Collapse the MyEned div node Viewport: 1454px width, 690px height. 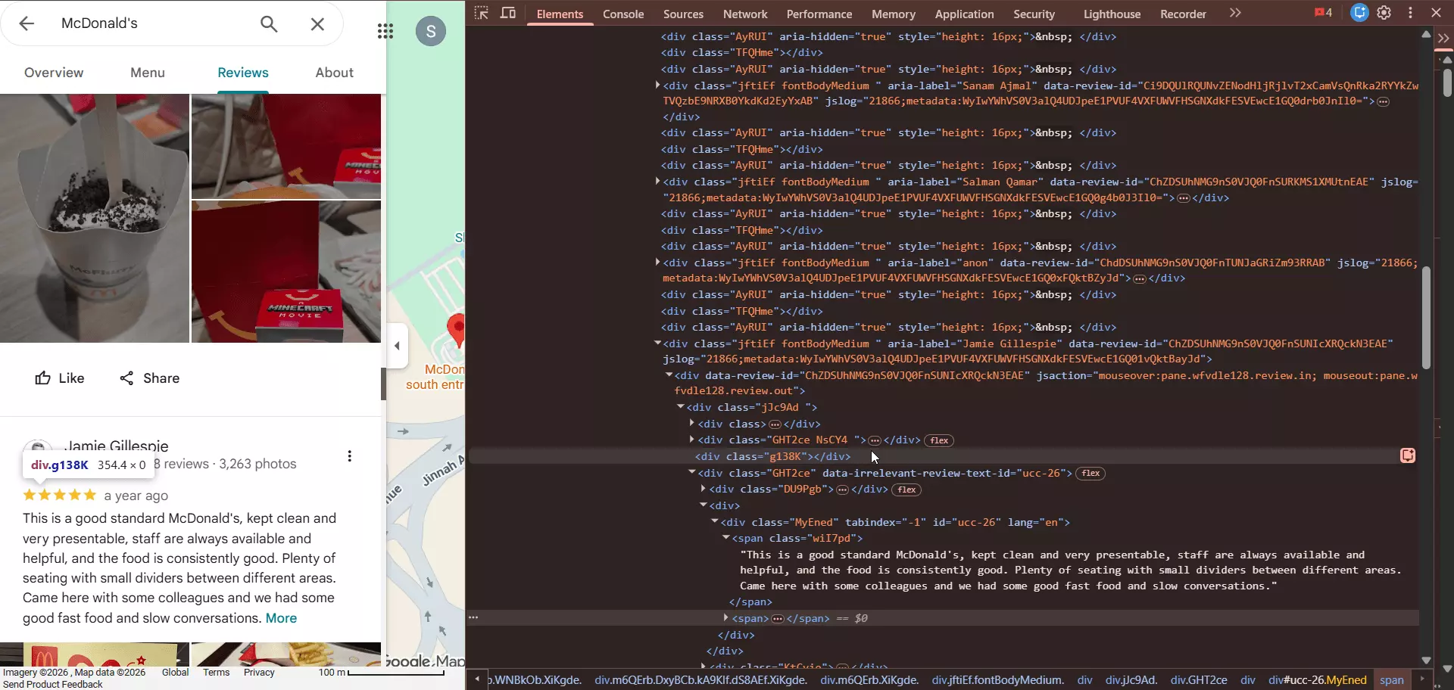[x=714, y=522]
